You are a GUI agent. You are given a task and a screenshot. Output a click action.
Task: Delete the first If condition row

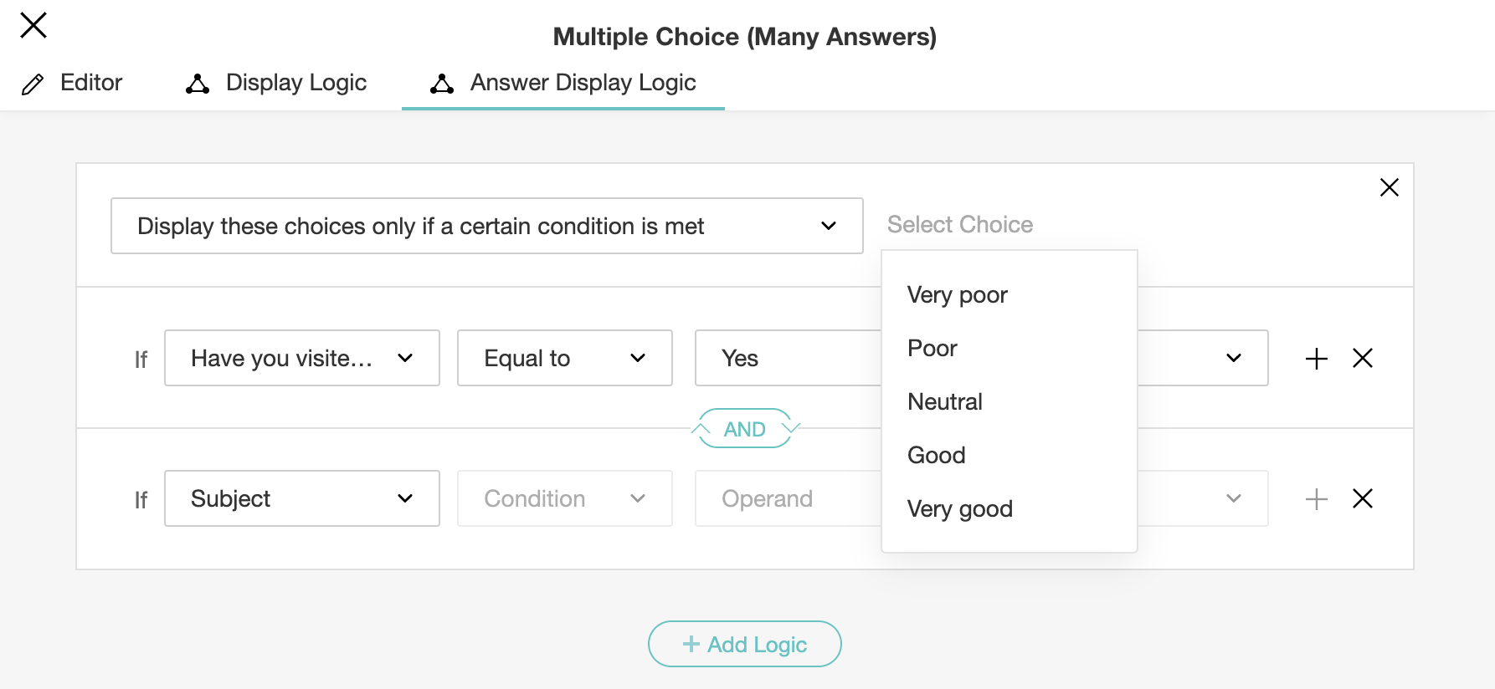(1362, 359)
